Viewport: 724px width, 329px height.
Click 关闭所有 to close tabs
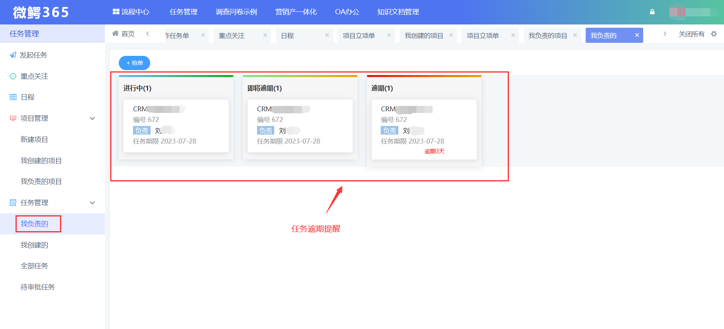click(x=691, y=34)
